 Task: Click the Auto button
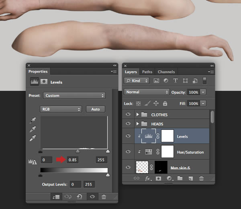pyautogui.click(x=96, y=109)
